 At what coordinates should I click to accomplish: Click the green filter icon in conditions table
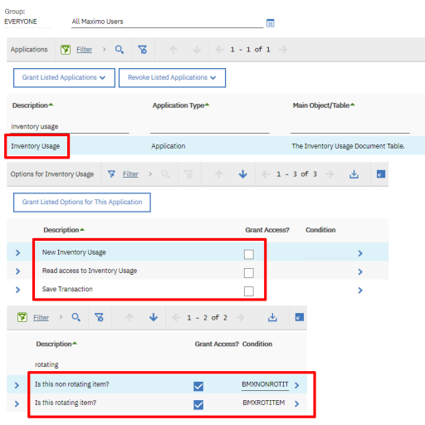coord(22,317)
